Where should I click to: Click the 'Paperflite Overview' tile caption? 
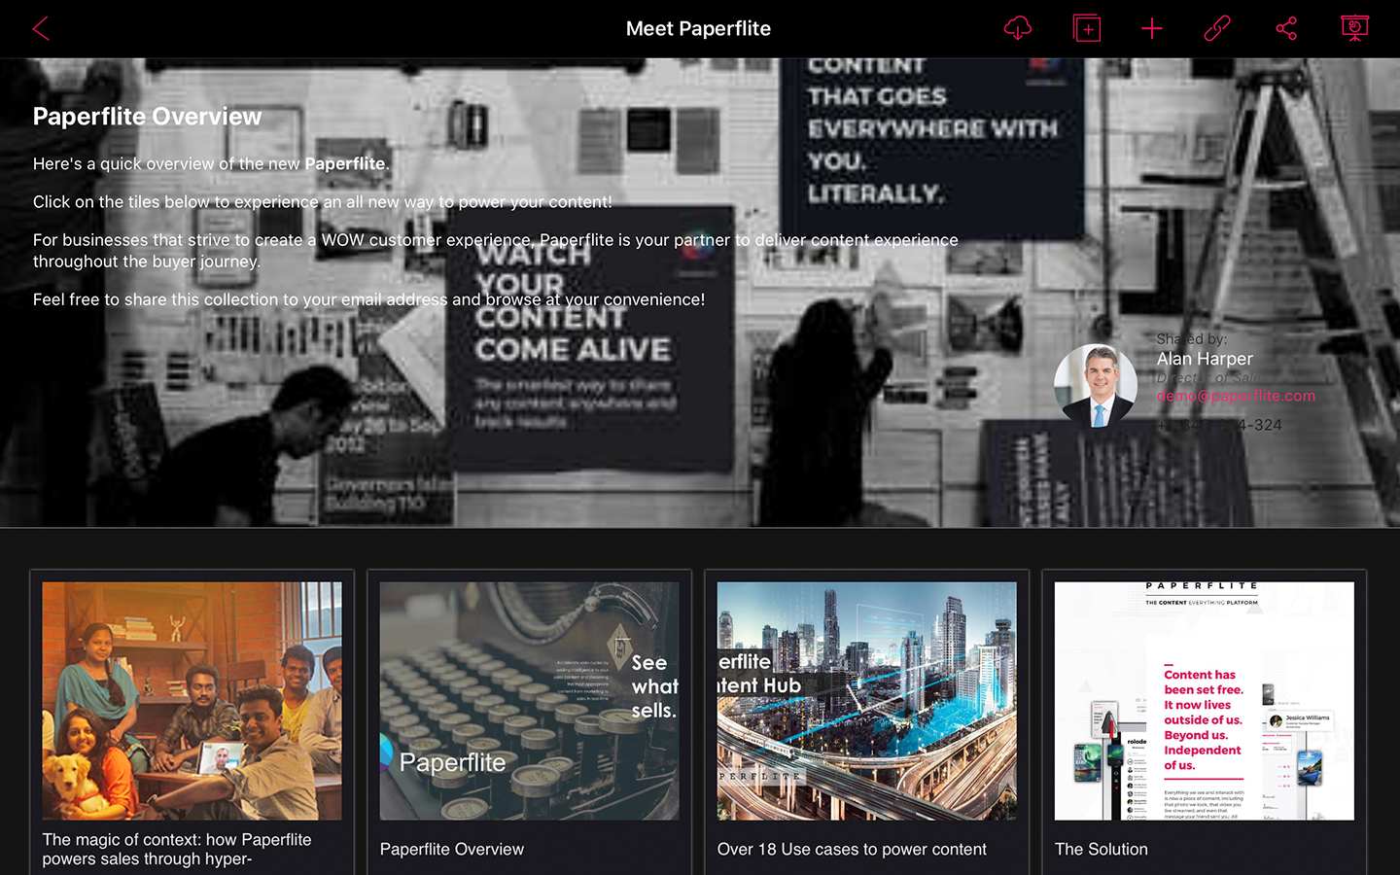pyautogui.click(x=452, y=849)
